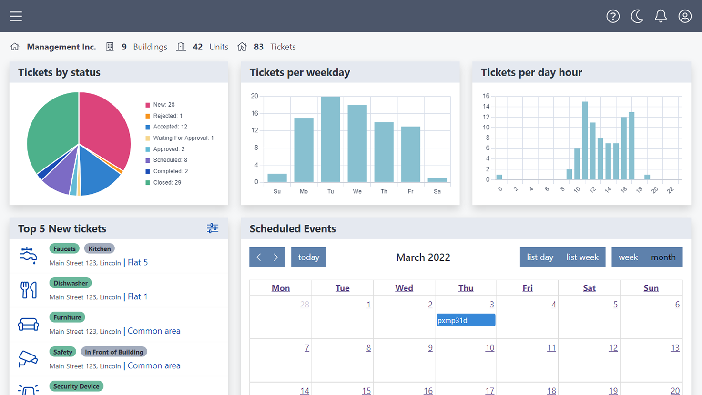702x395 pixels.
Task: Click the Security Device tag
Action: pos(76,386)
